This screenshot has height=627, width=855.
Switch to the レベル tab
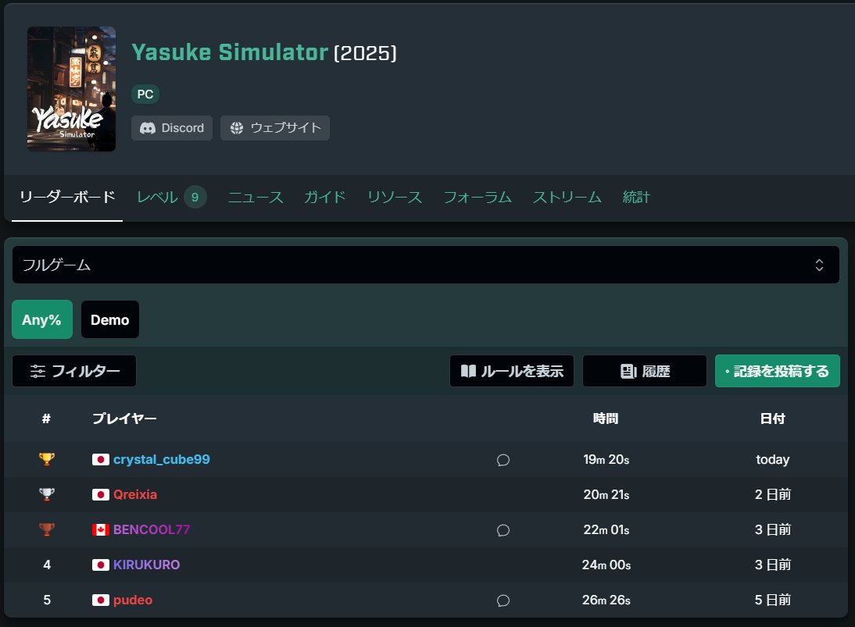158,197
